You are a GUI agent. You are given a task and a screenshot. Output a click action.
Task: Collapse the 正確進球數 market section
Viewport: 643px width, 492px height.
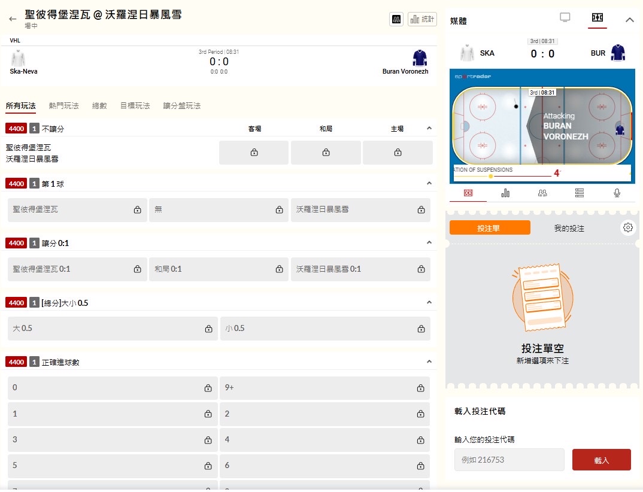429,362
